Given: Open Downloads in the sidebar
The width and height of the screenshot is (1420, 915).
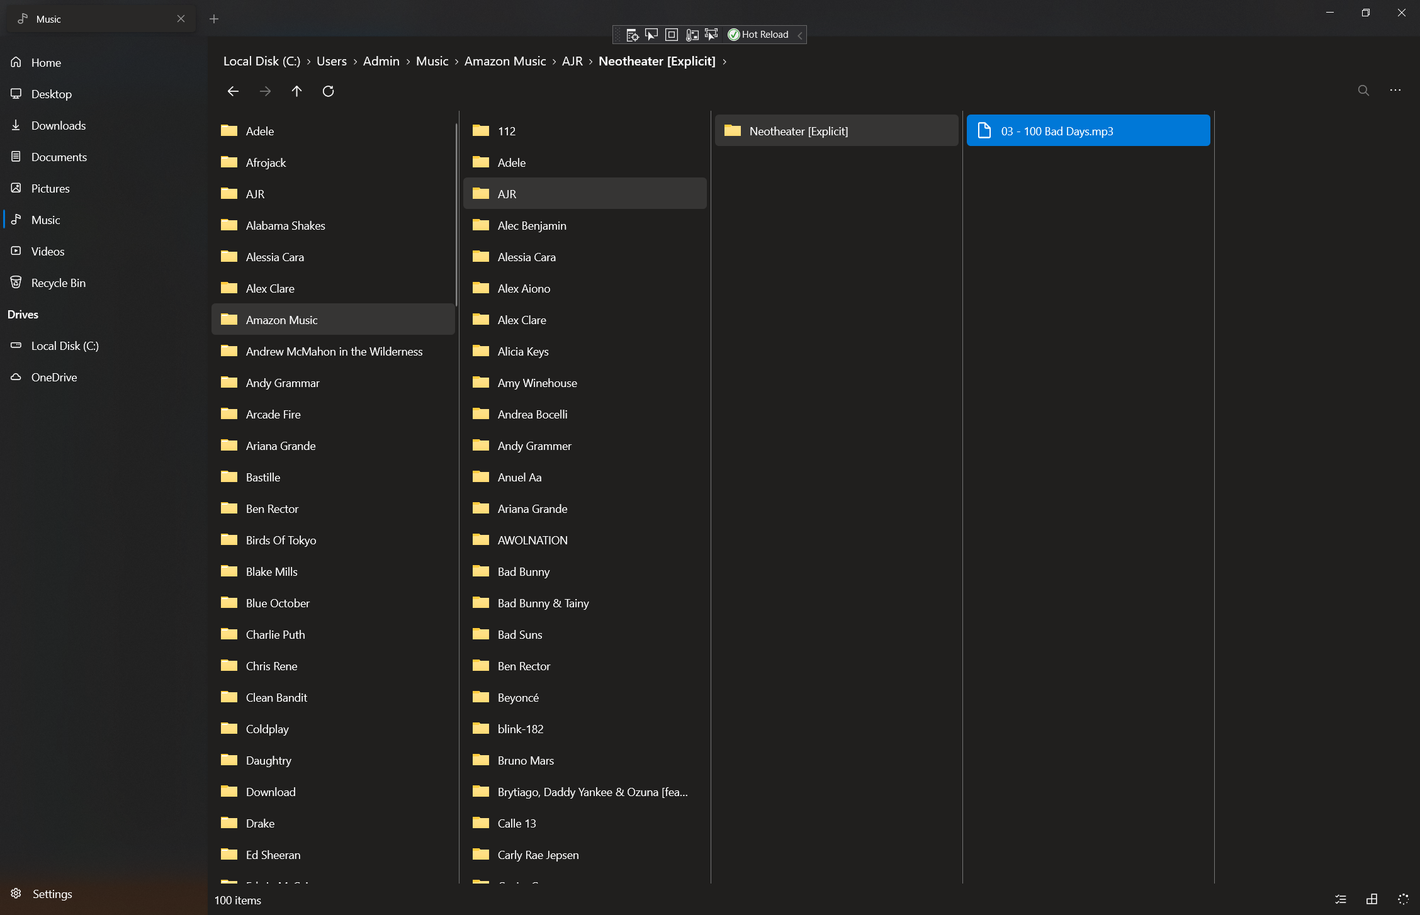Looking at the screenshot, I should coord(104,125).
